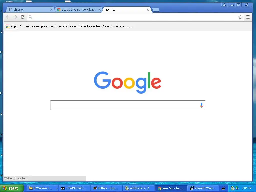Screen dimensions: 256x192
Task: Expand the Windows Explorer taskbar group
Action: [57, 188]
